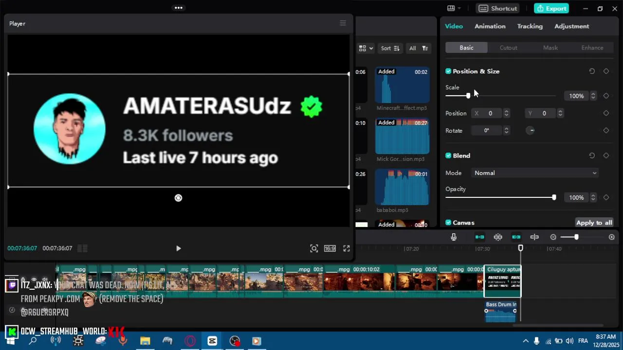Screen dimensions: 623x350
Task: Select the Ciluguy clip on timeline
Action: click(502, 281)
